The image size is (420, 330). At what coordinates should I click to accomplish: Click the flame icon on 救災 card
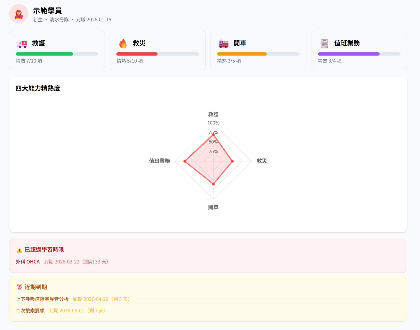123,44
